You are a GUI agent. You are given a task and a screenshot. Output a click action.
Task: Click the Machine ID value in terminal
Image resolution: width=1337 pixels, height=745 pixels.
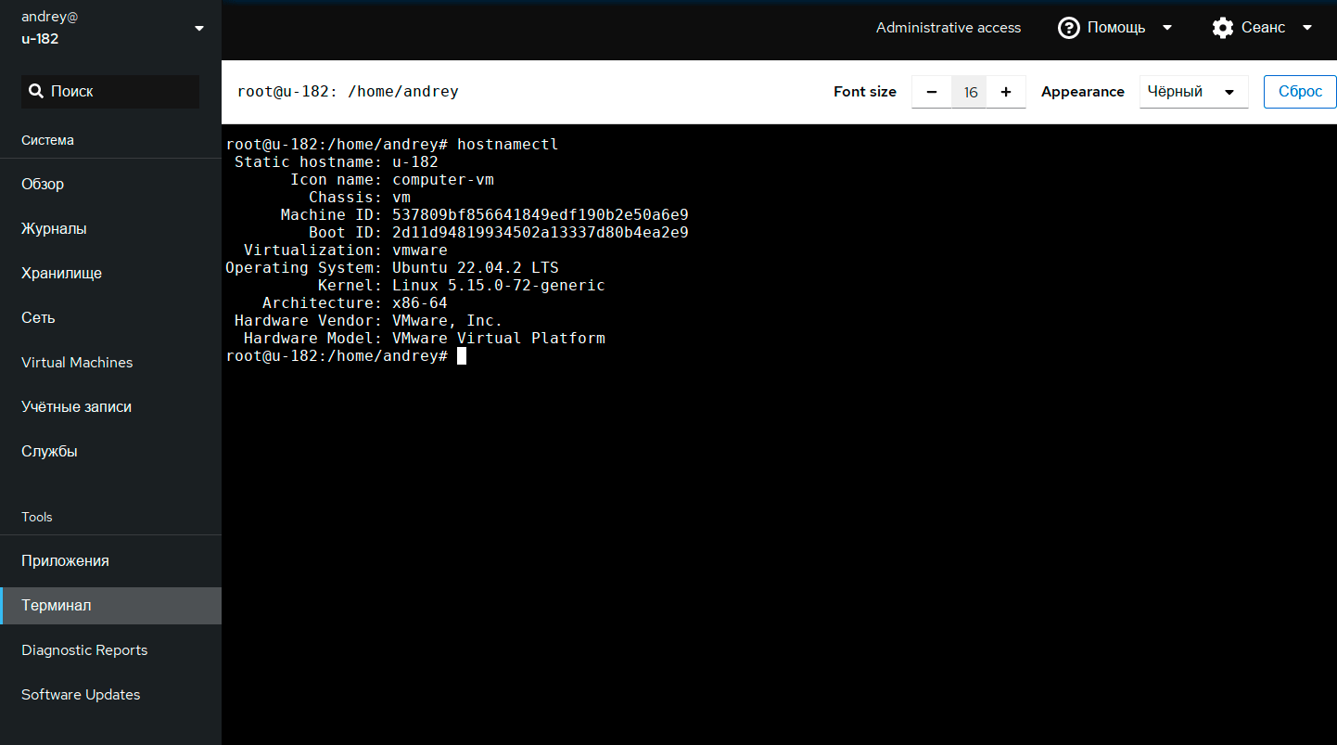coord(541,215)
